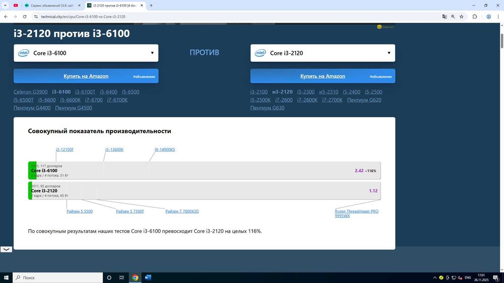
Task: Open the i5-2300 link
Action: click(x=306, y=92)
